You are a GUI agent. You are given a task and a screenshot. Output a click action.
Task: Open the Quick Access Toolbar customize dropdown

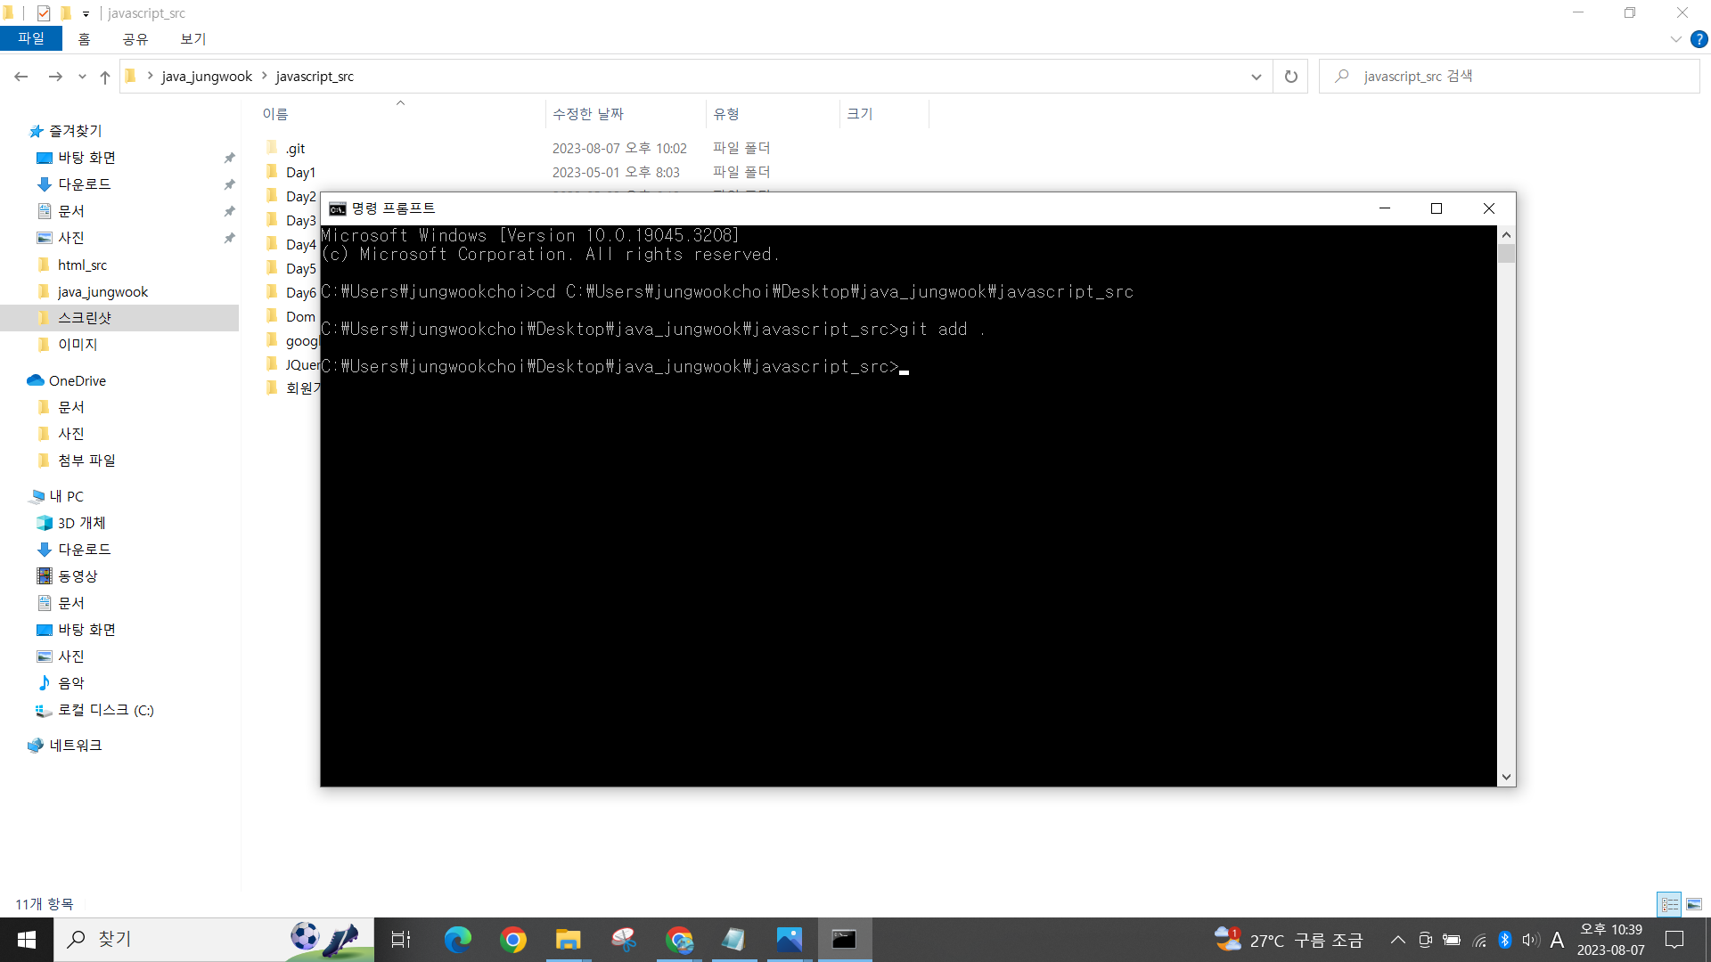point(86,13)
